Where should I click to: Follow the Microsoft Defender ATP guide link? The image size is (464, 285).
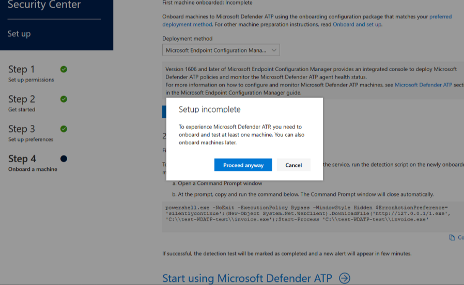coord(423,85)
